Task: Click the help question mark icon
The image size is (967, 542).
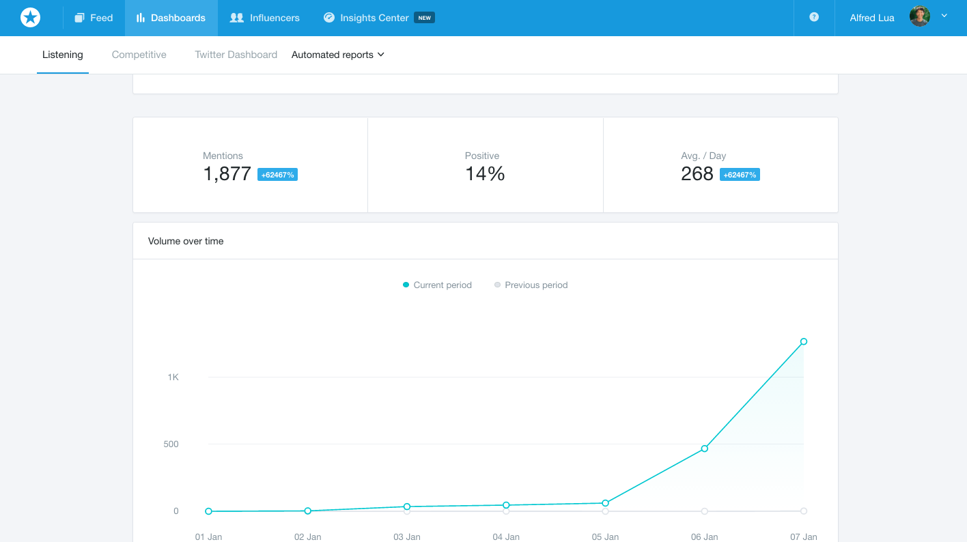Action: tap(813, 18)
